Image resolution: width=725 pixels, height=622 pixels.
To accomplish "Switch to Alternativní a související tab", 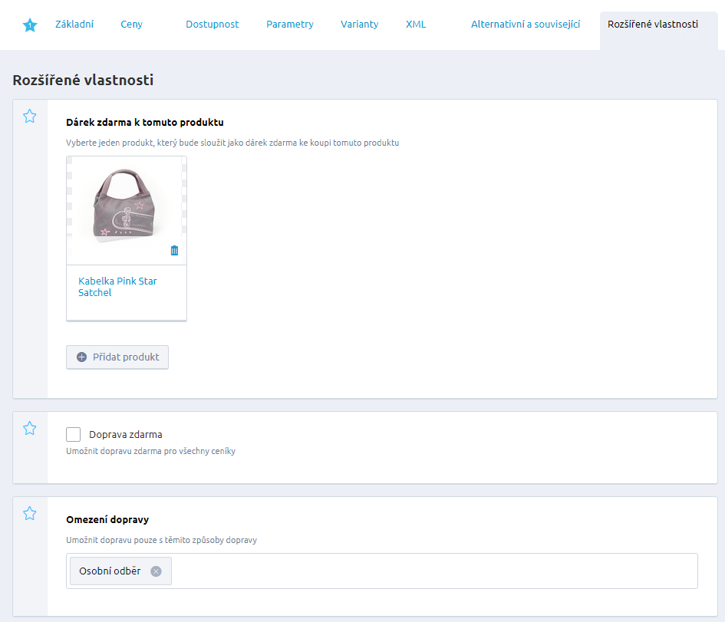I will [526, 24].
